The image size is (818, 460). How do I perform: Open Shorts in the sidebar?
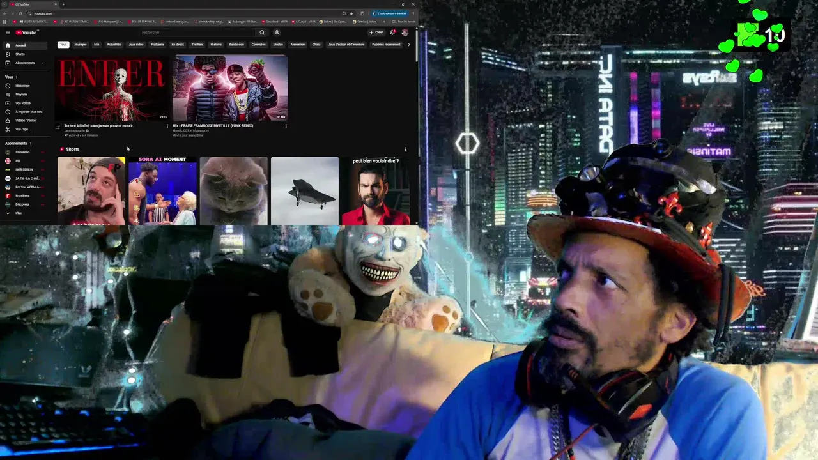point(24,54)
